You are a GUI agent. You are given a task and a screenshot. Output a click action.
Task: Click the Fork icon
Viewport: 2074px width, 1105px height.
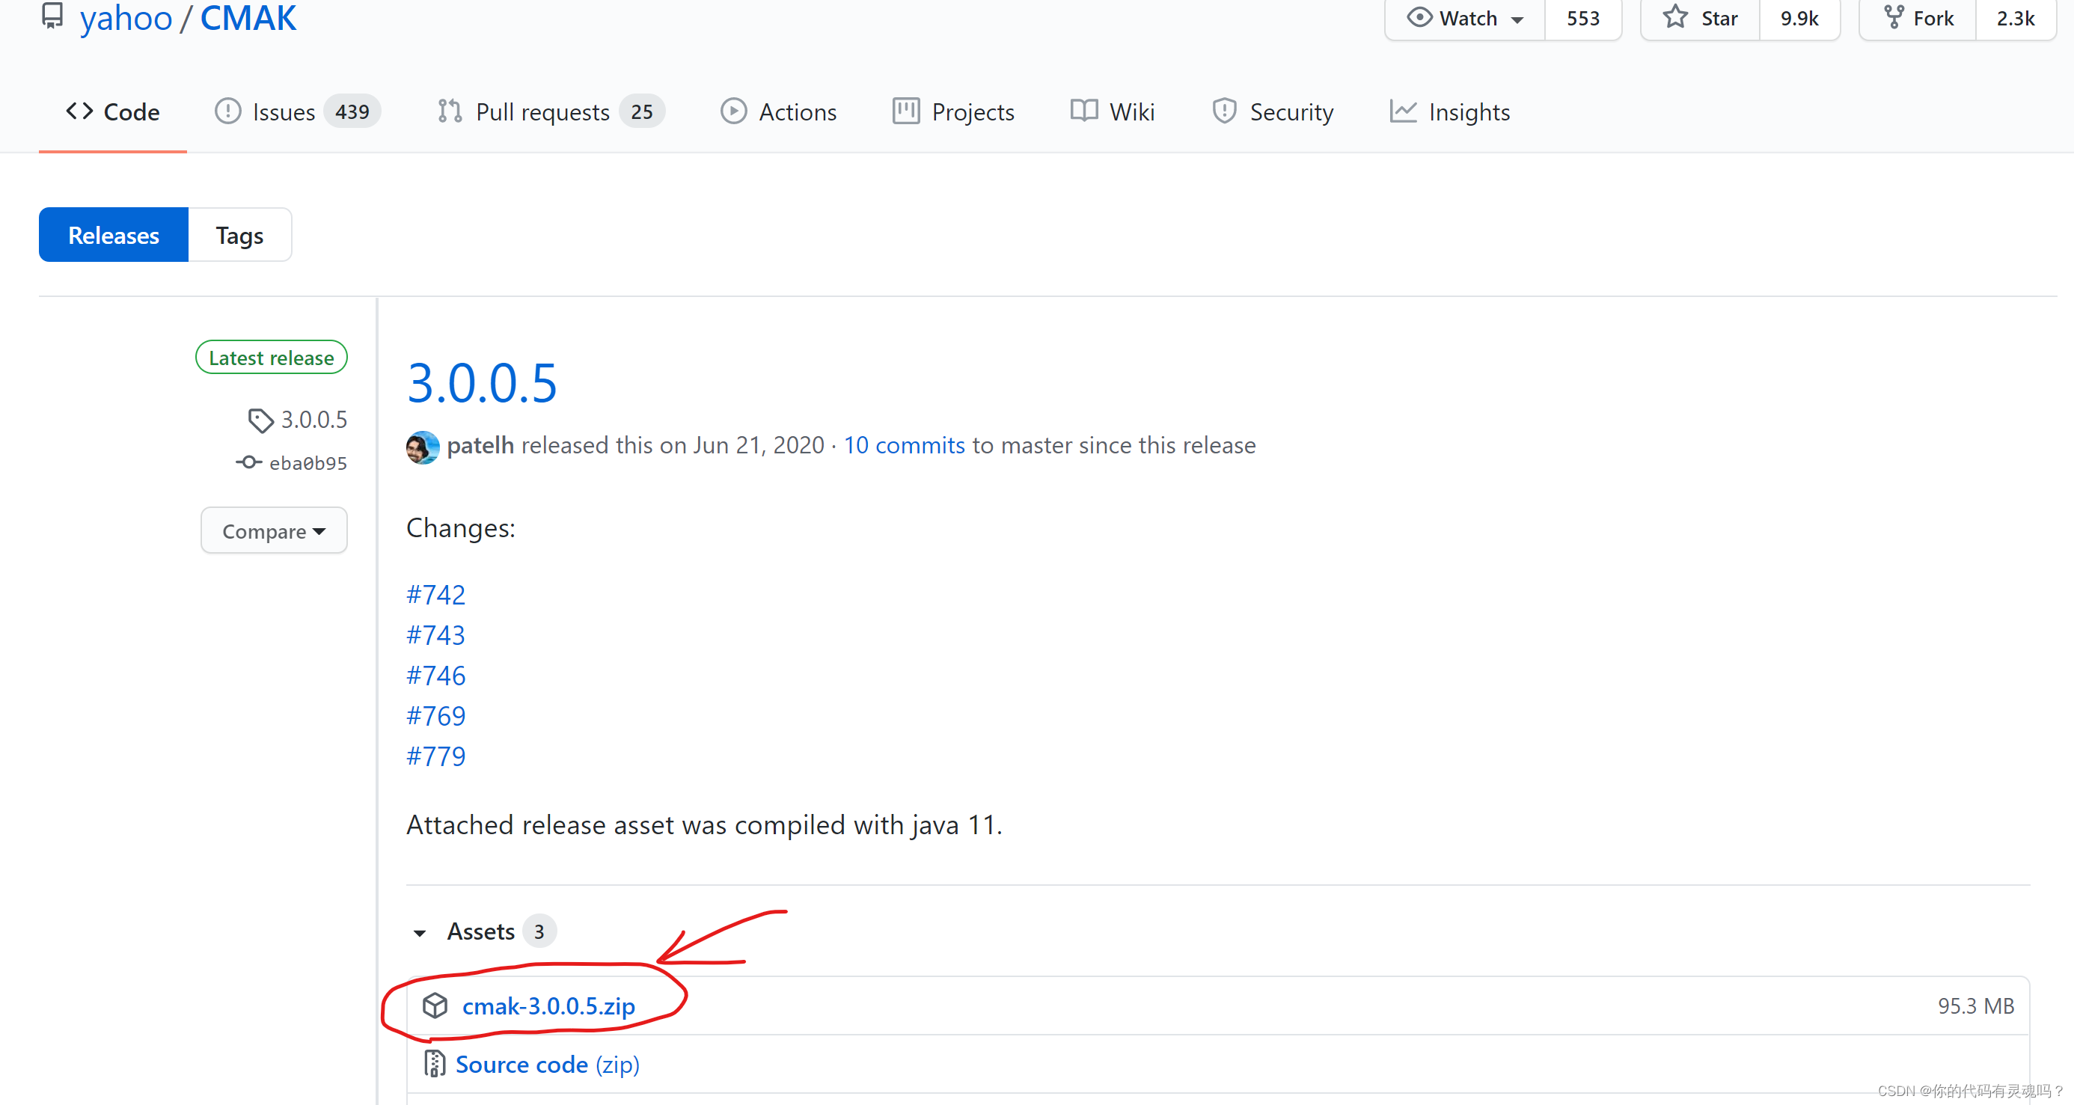(x=1894, y=17)
